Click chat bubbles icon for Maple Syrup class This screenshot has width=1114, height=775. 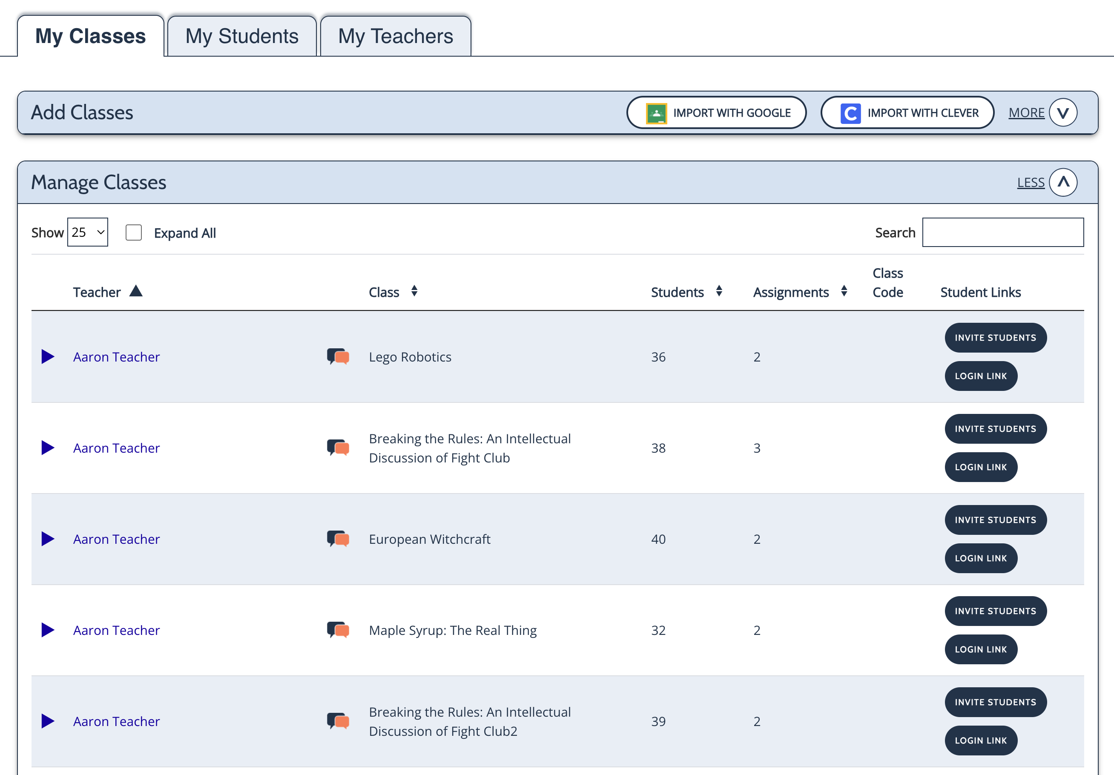click(338, 630)
